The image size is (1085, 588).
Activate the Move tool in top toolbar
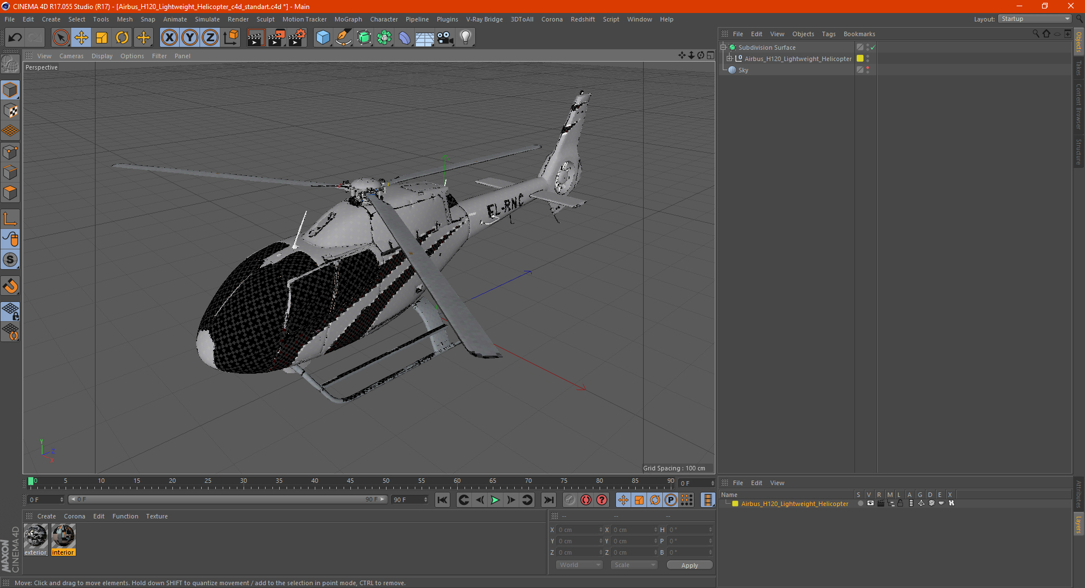pos(81,38)
